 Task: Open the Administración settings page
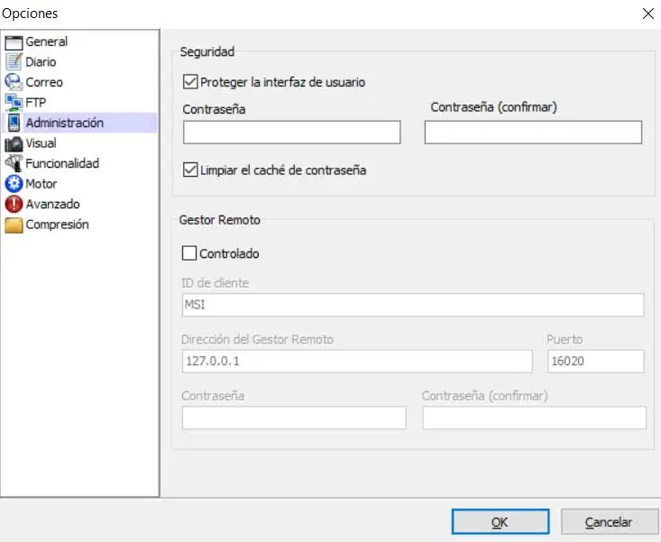click(x=64, y=123)
